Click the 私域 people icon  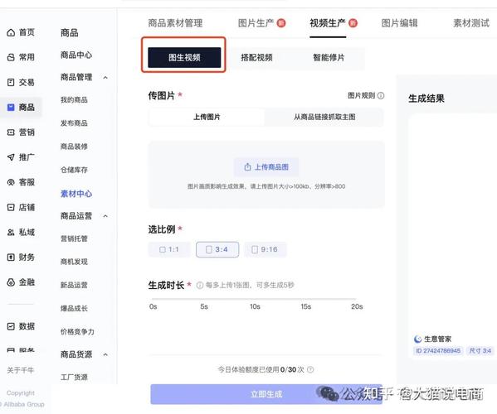[x=11, y=232]
